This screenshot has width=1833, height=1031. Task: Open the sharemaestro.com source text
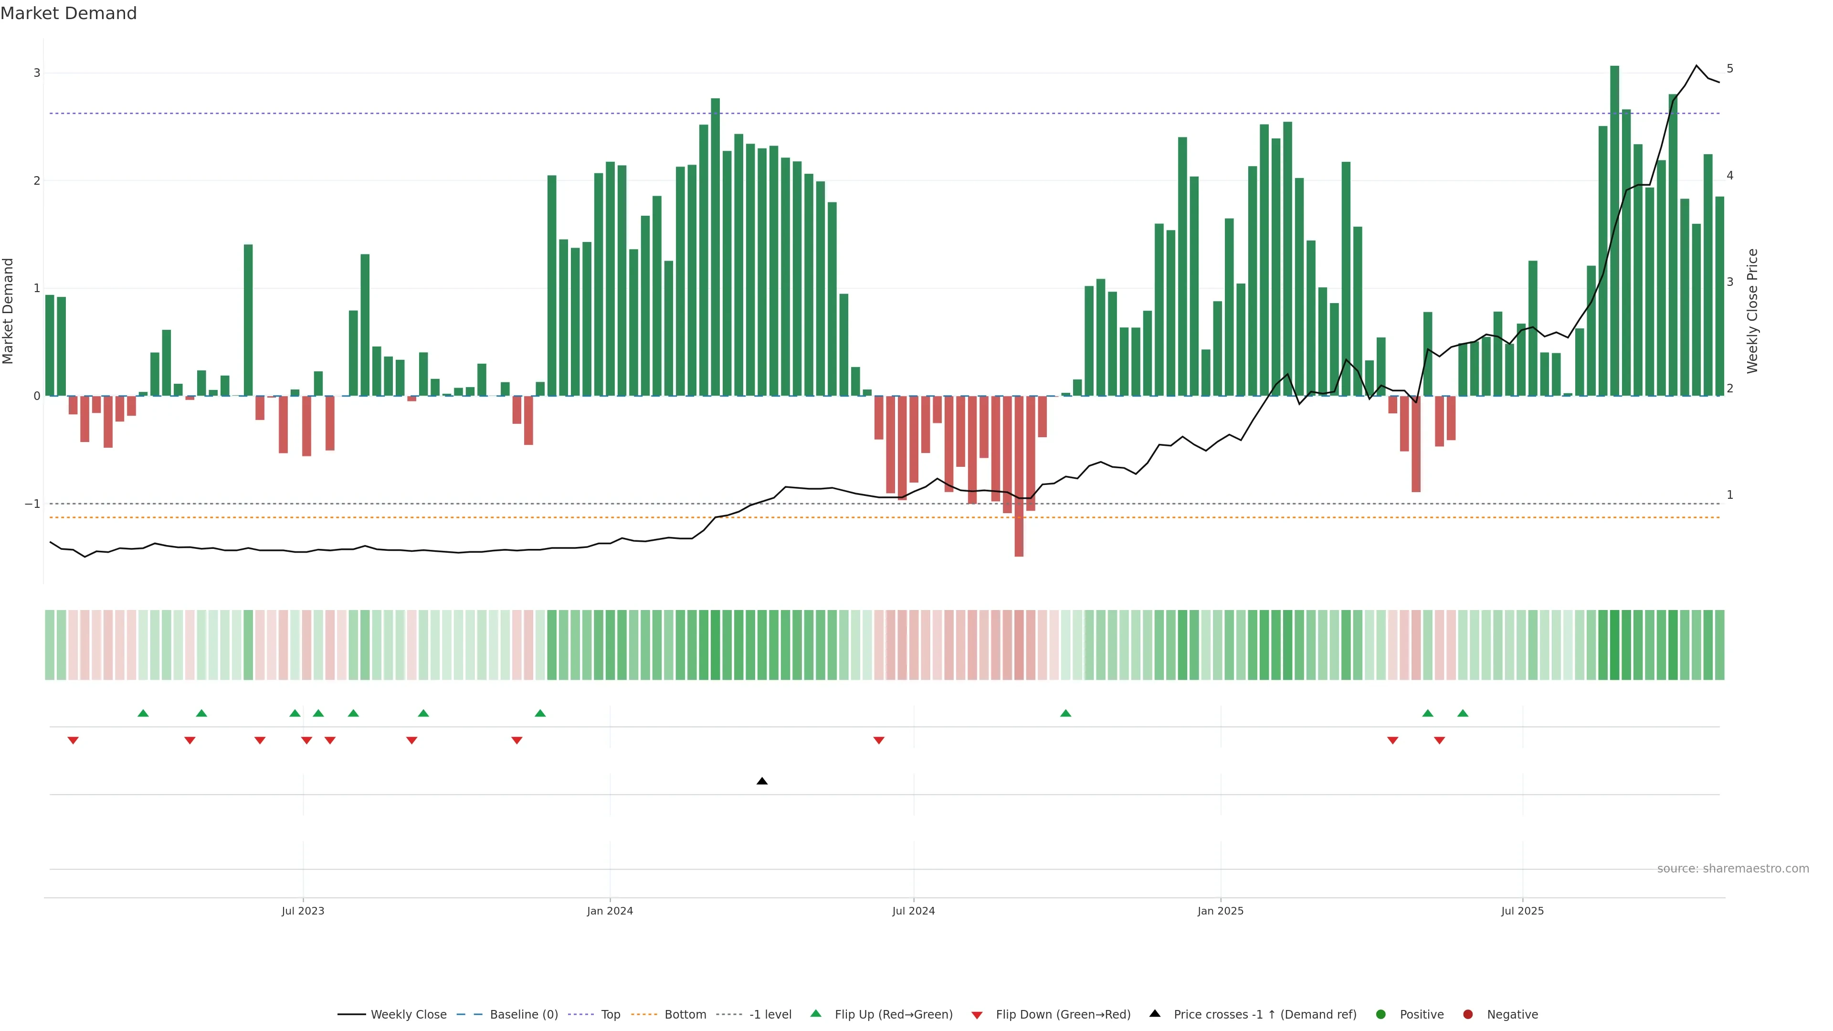1733,868
